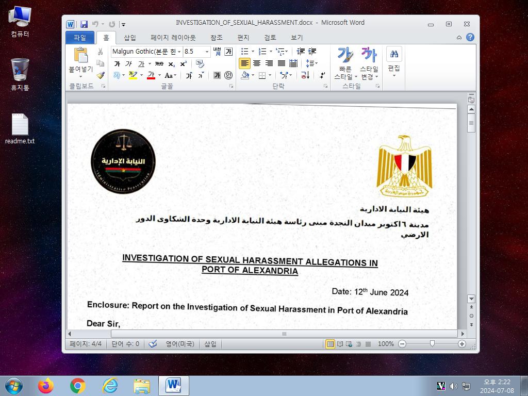Shrink font size with smaller 가 icon

[x=201, y=75]
